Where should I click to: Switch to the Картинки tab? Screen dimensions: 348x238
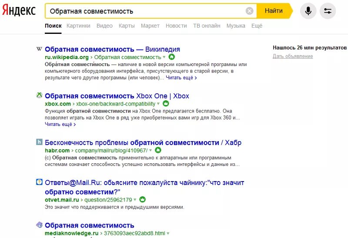click(78, 26)
